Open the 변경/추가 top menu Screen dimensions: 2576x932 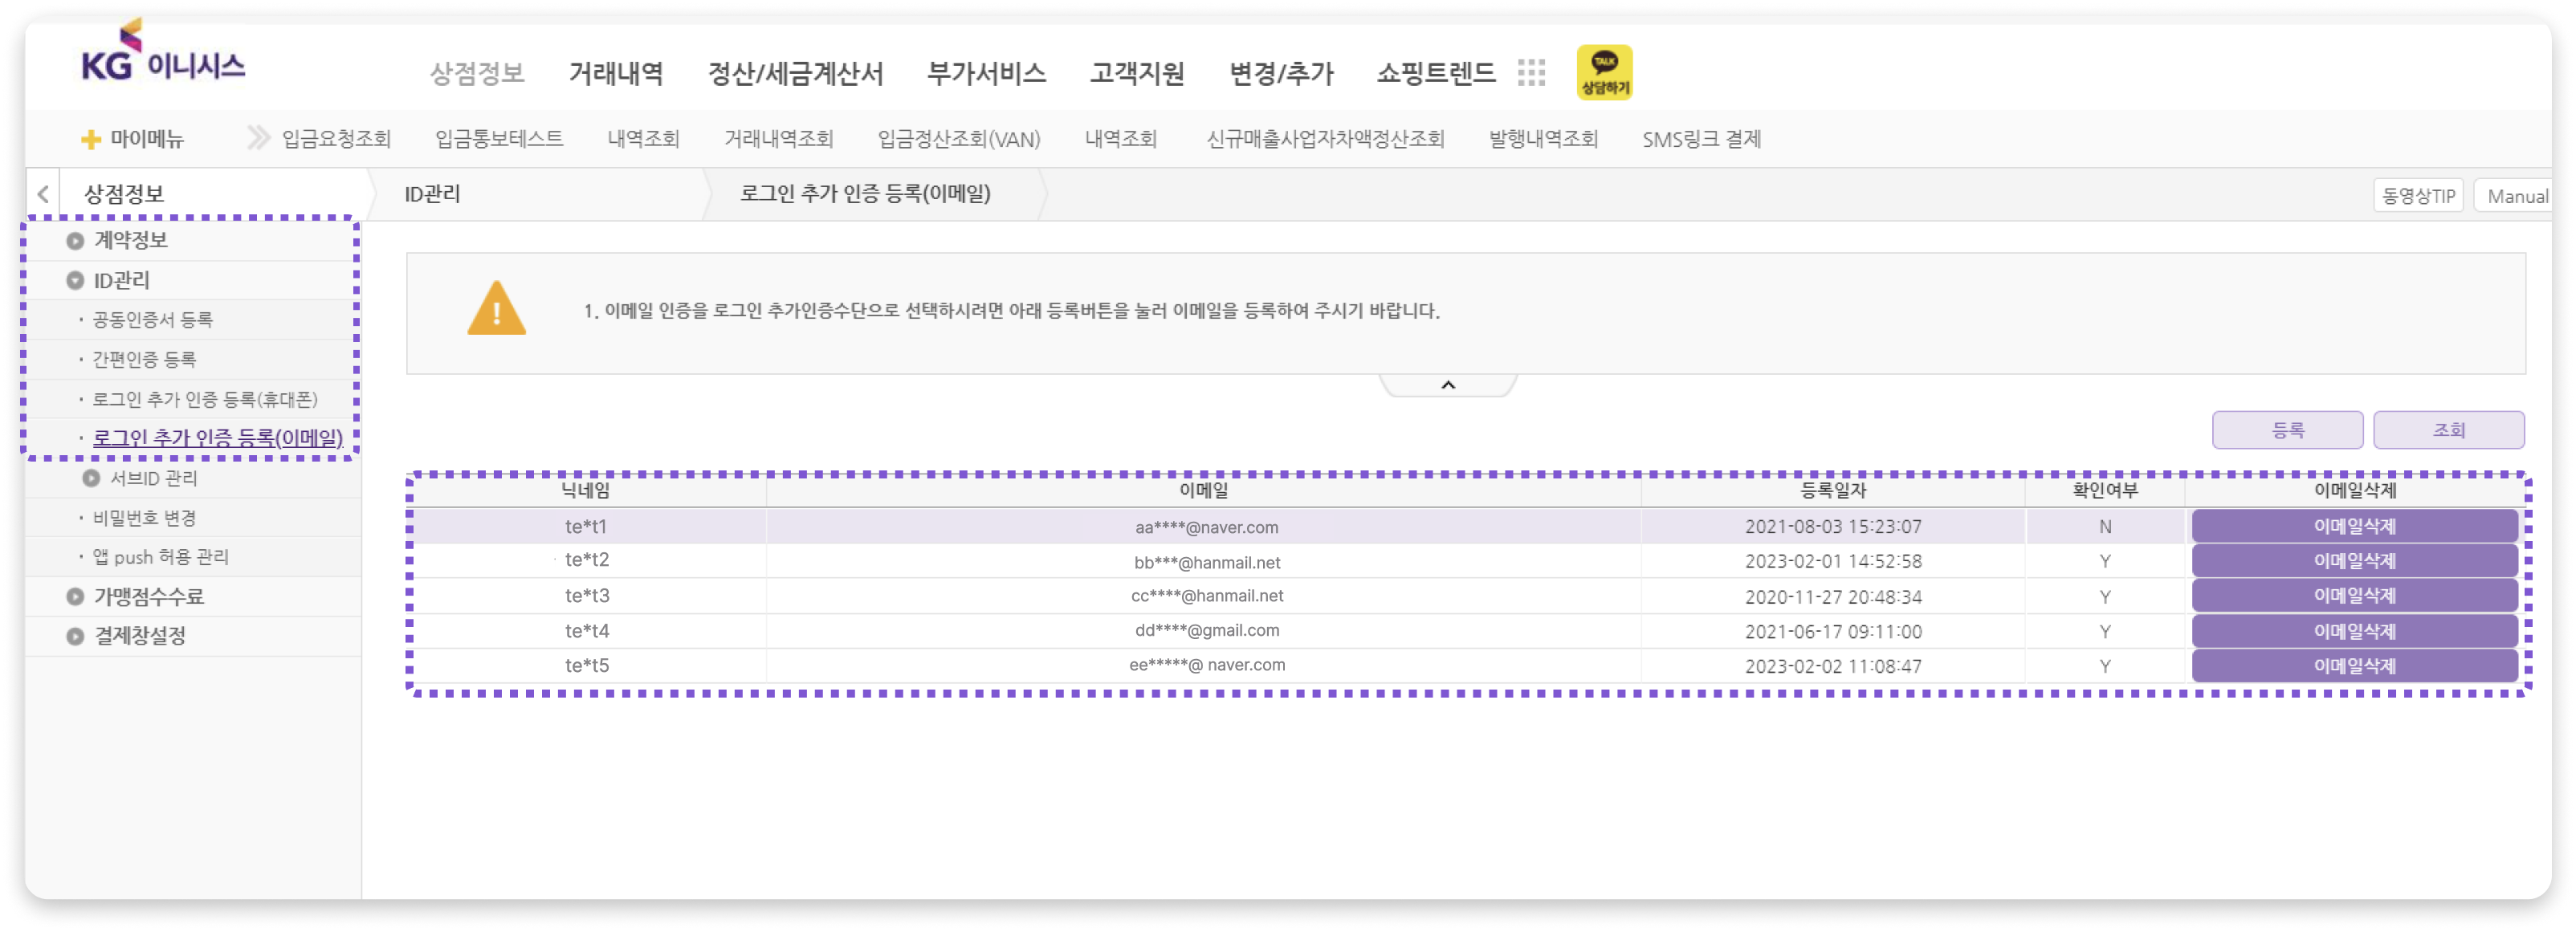1281,73
